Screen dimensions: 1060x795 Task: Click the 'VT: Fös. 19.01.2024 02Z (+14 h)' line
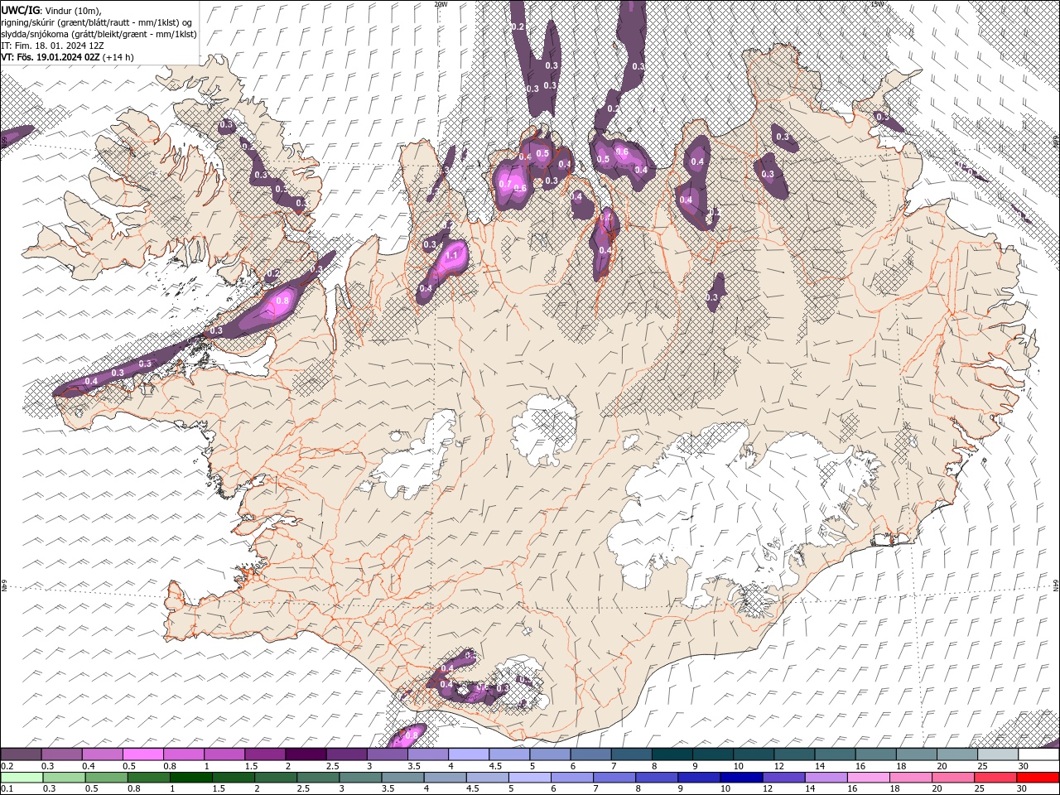pos(68,57)
